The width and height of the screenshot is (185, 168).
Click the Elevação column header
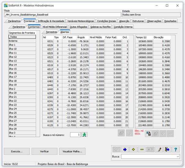coord(162,37)
